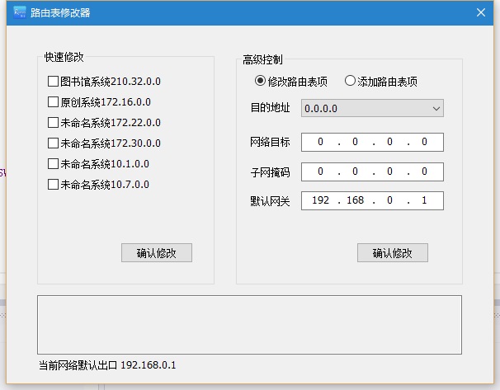Click 168 octet in 默认网关 field
Screen dimensions: 500x390
pos(356,200)
